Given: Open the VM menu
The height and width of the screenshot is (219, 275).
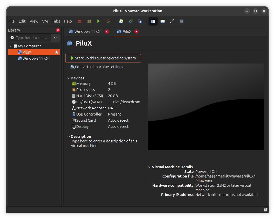Looking at the screenshot, I should [x=45, y=21].
